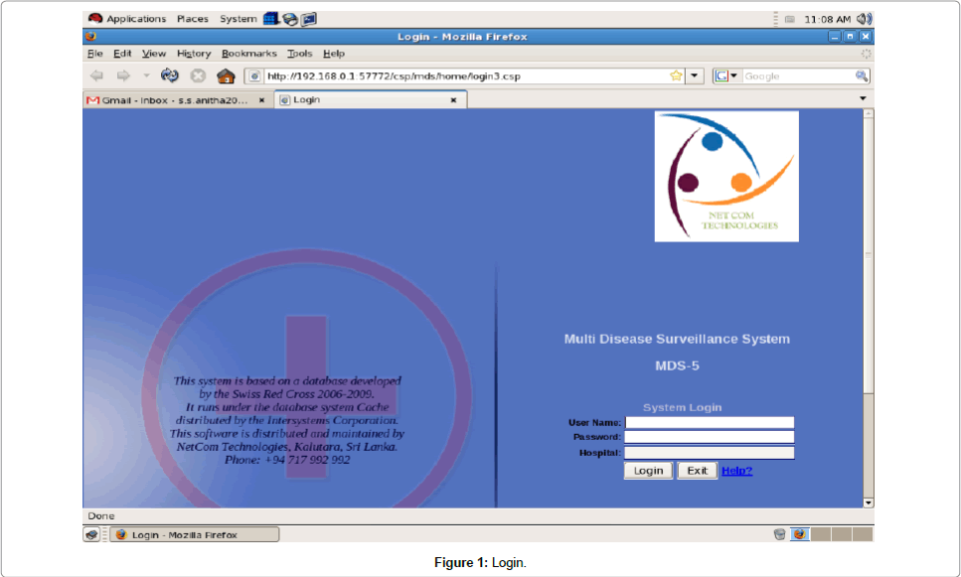
Task: Click the show desktop icon in bottom panel
Action: coord(92,534)
